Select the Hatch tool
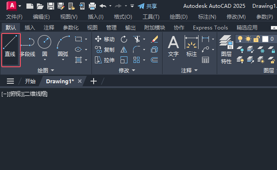 point(78,60)
